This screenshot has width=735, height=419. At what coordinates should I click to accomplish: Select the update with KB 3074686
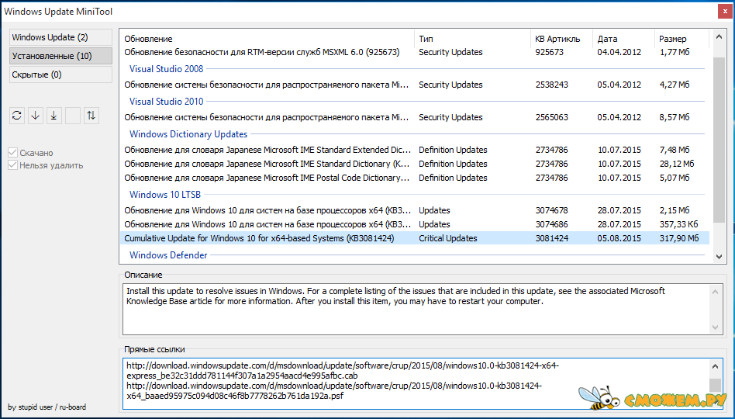point(415,224)
